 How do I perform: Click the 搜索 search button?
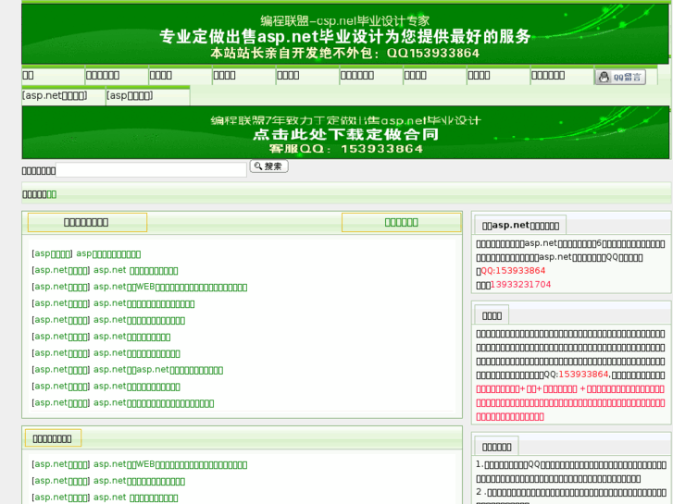click(269, 166)
